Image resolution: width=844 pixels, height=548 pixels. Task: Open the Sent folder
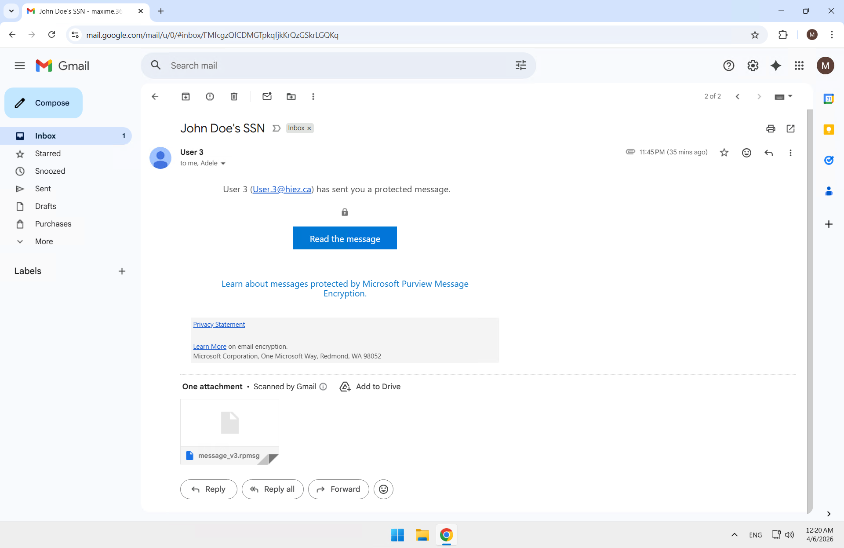click(43, 189)
